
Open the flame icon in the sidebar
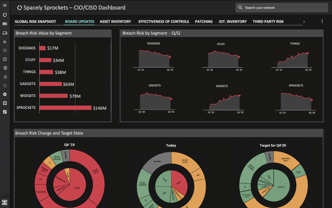click(5, 76)
